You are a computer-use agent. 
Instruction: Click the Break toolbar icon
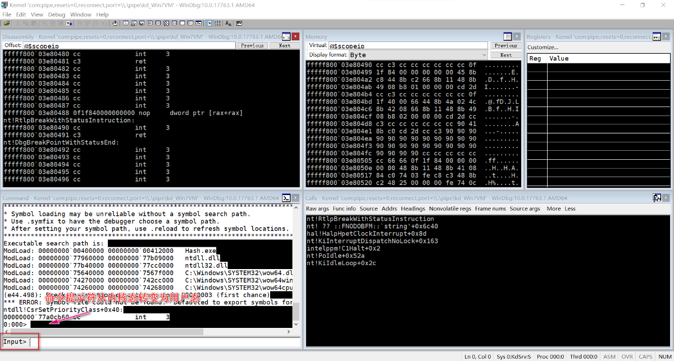tap(69, 24)
